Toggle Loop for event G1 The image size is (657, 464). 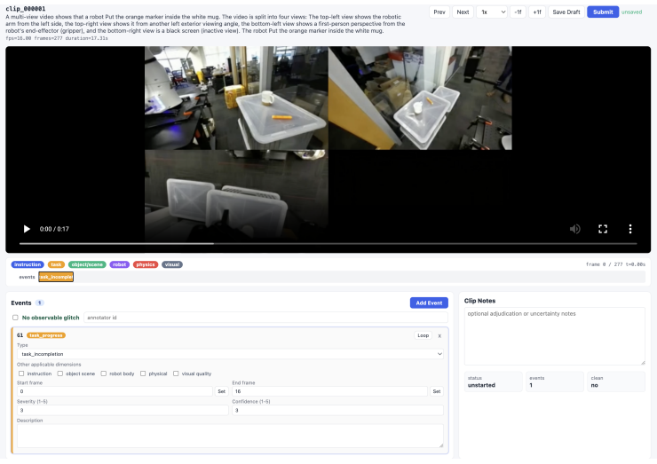(x=423, y=335)
